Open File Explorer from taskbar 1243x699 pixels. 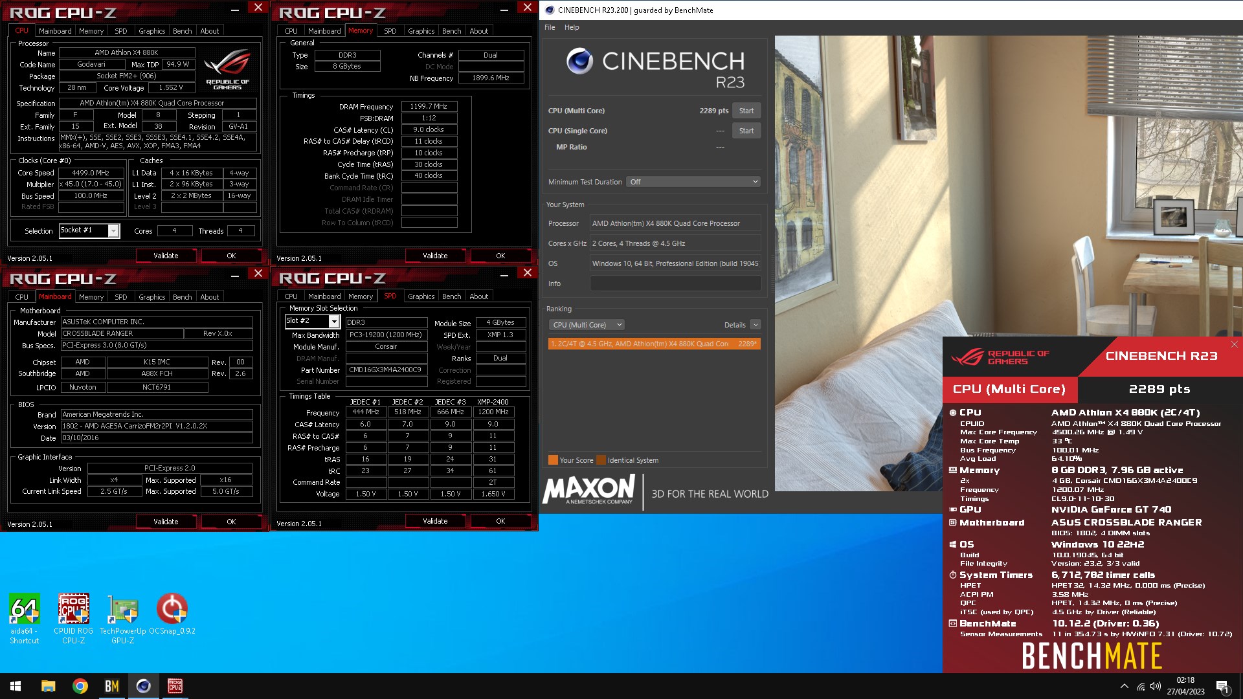tap(49, 686)
